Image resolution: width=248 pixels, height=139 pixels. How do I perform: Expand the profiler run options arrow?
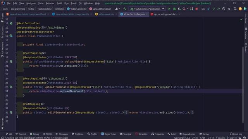pyautogui.click(x=188, y=9)
